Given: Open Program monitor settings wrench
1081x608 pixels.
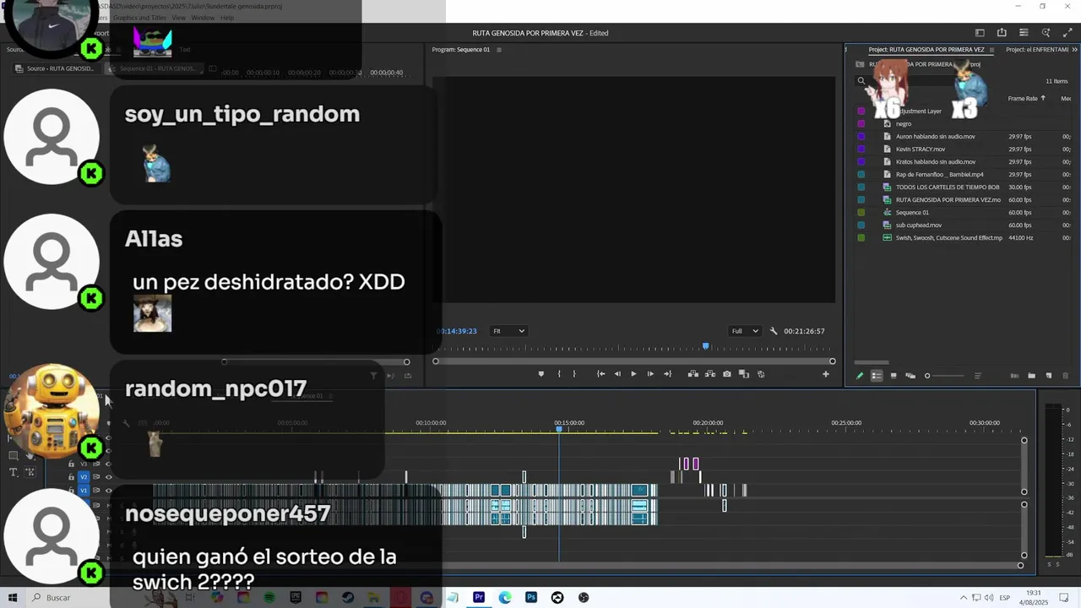Looking at the screenshot, I should click(x=774, y=331).
